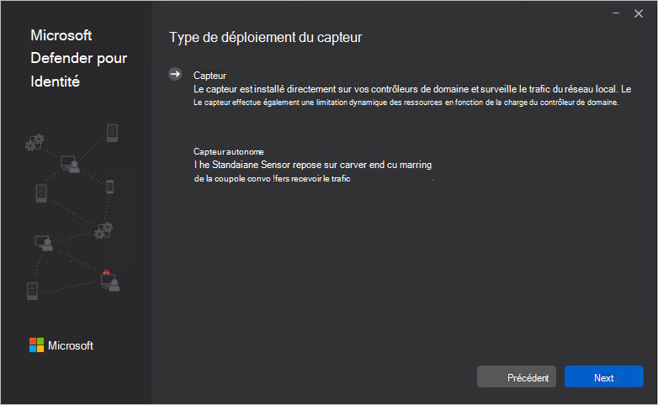
Task: Click text 'de la coupole convo'
Action: (232, 179)
